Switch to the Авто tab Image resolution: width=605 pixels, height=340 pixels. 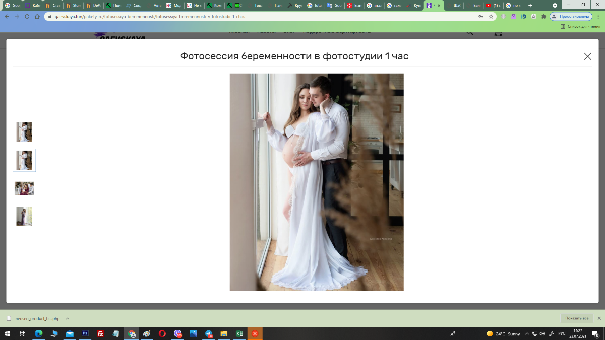[153, 5]
